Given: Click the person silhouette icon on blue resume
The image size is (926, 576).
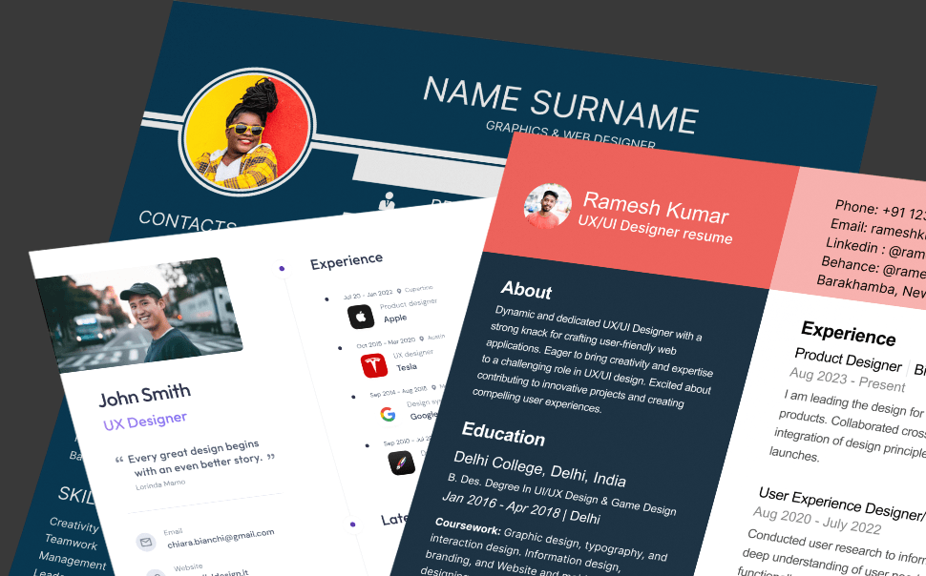Looking at the screenshot, I should [x=387, y=201].
